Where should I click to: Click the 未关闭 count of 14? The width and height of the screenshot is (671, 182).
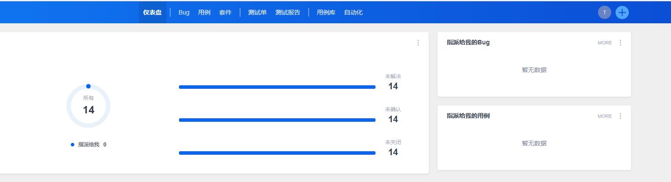coord(393,152)
